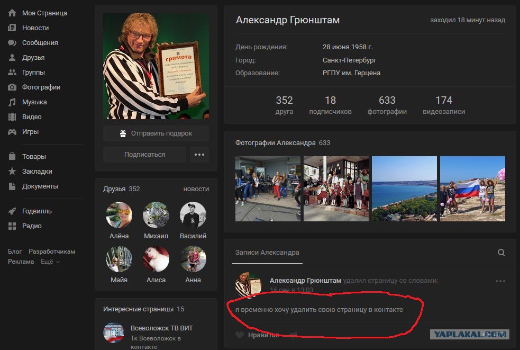Screen dimensions: 520x350
Task: Open profile actions three-dots button
Action: [x=199, y=155]
